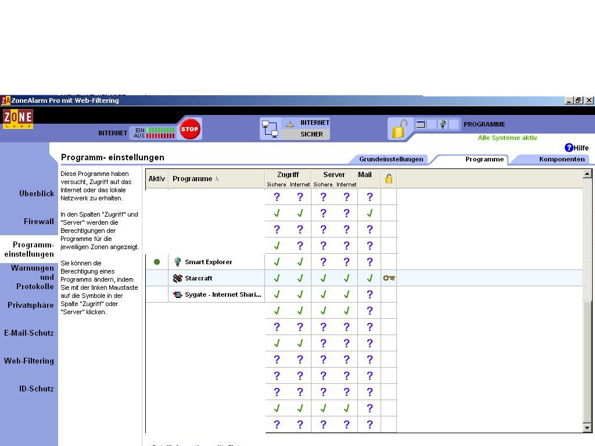Toggle Starcraft Zugriff Sichere permission
Viewport: 595px width, 446px height.
[x=277, y=278]
